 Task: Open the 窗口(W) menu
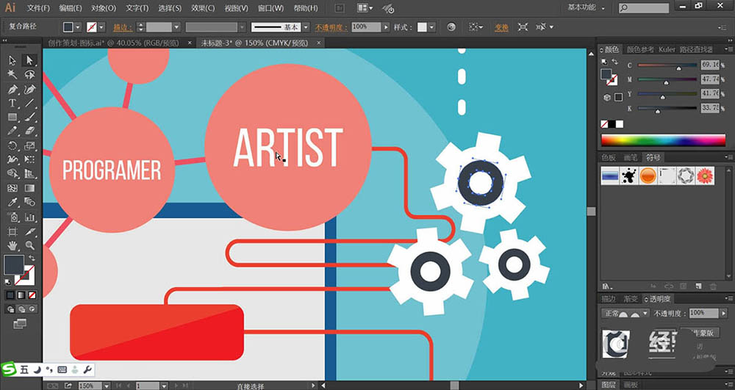click(x=270, y=8)
